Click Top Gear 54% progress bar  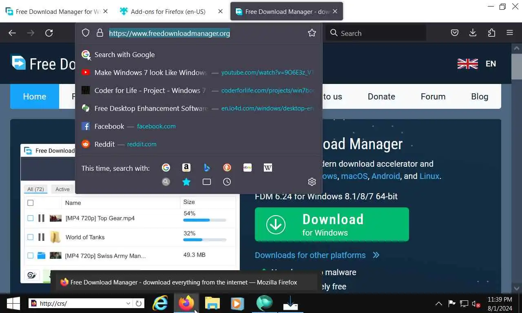point(205,220)
